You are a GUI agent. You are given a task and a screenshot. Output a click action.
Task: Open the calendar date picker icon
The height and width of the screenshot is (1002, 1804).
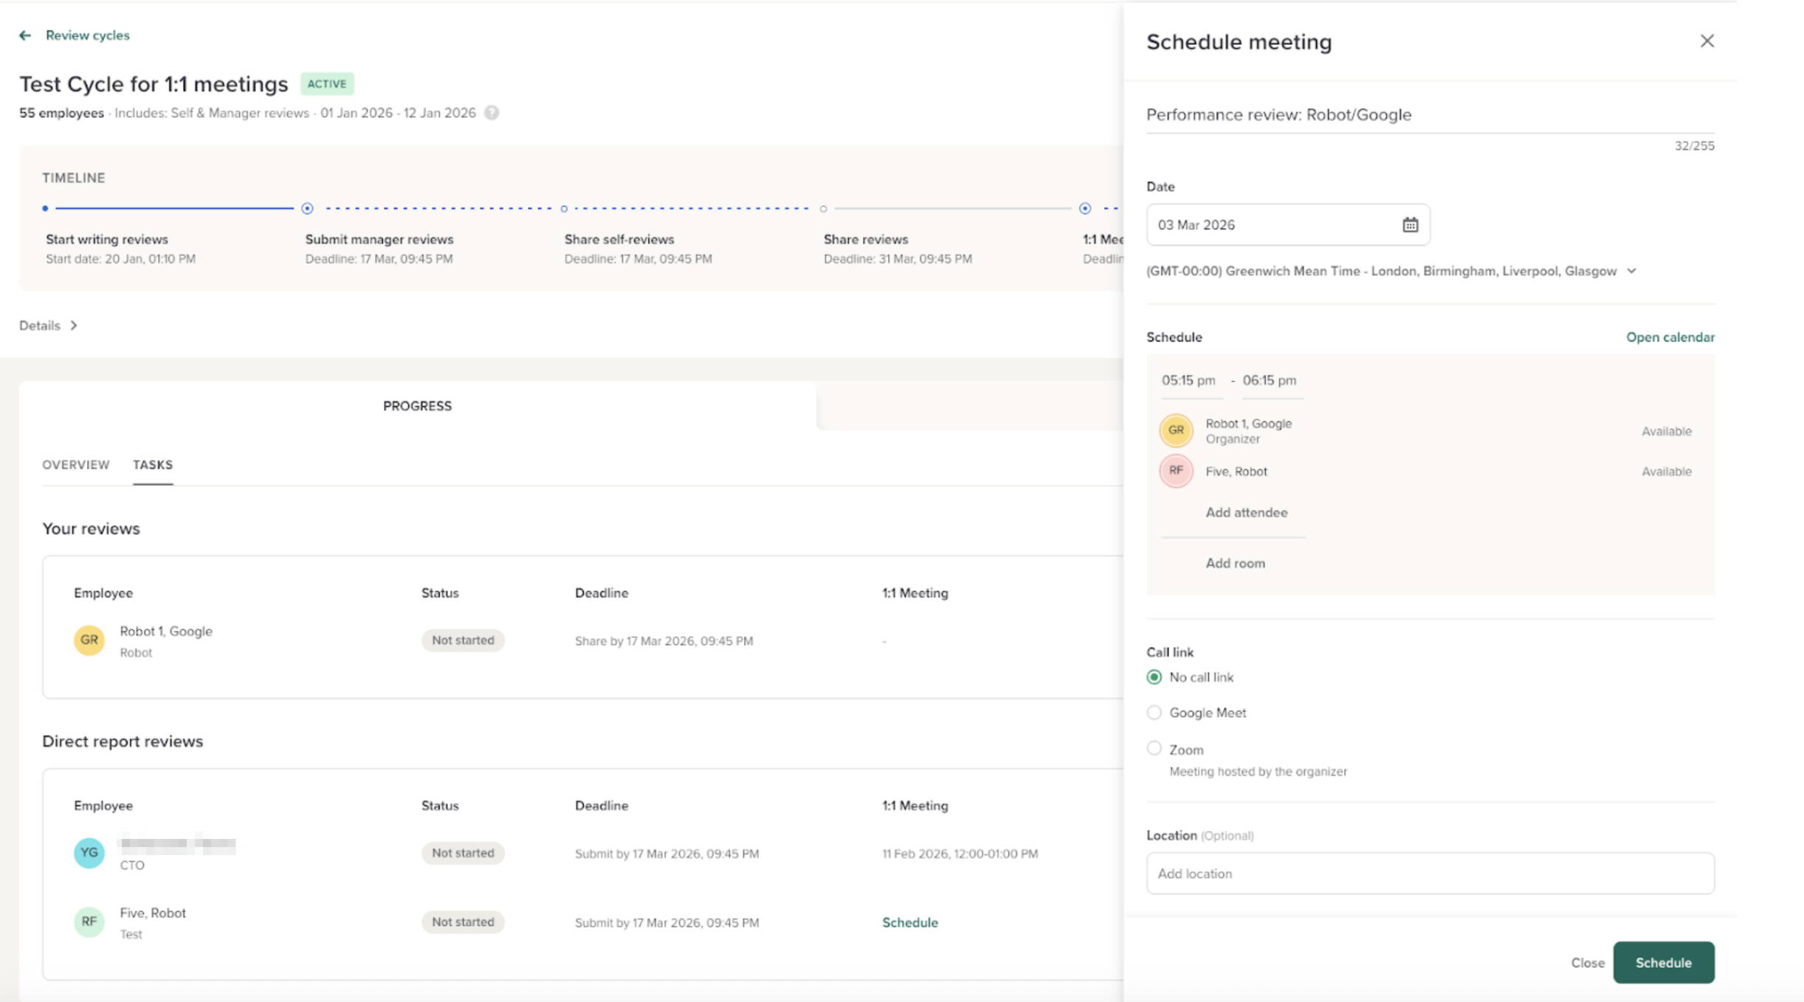1410,225
